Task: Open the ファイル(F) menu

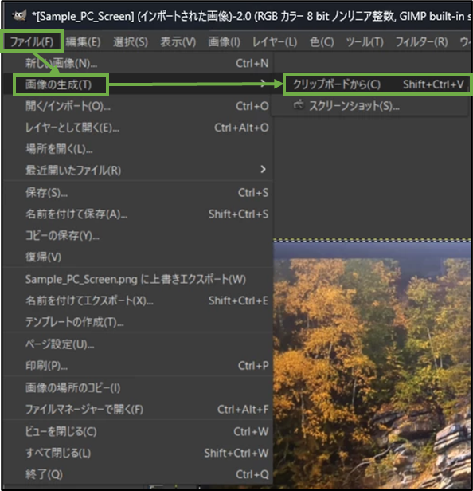Action: pyautogui.click(x=32, y=41)
